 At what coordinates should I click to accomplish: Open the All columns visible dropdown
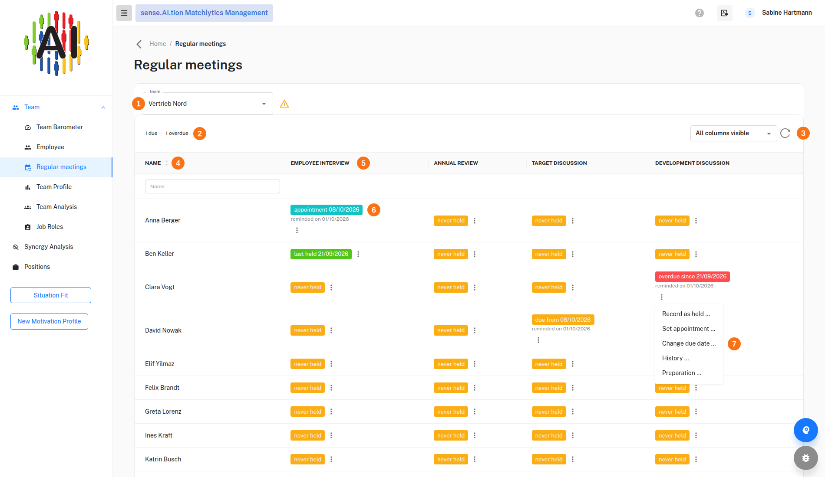(733, 133)
